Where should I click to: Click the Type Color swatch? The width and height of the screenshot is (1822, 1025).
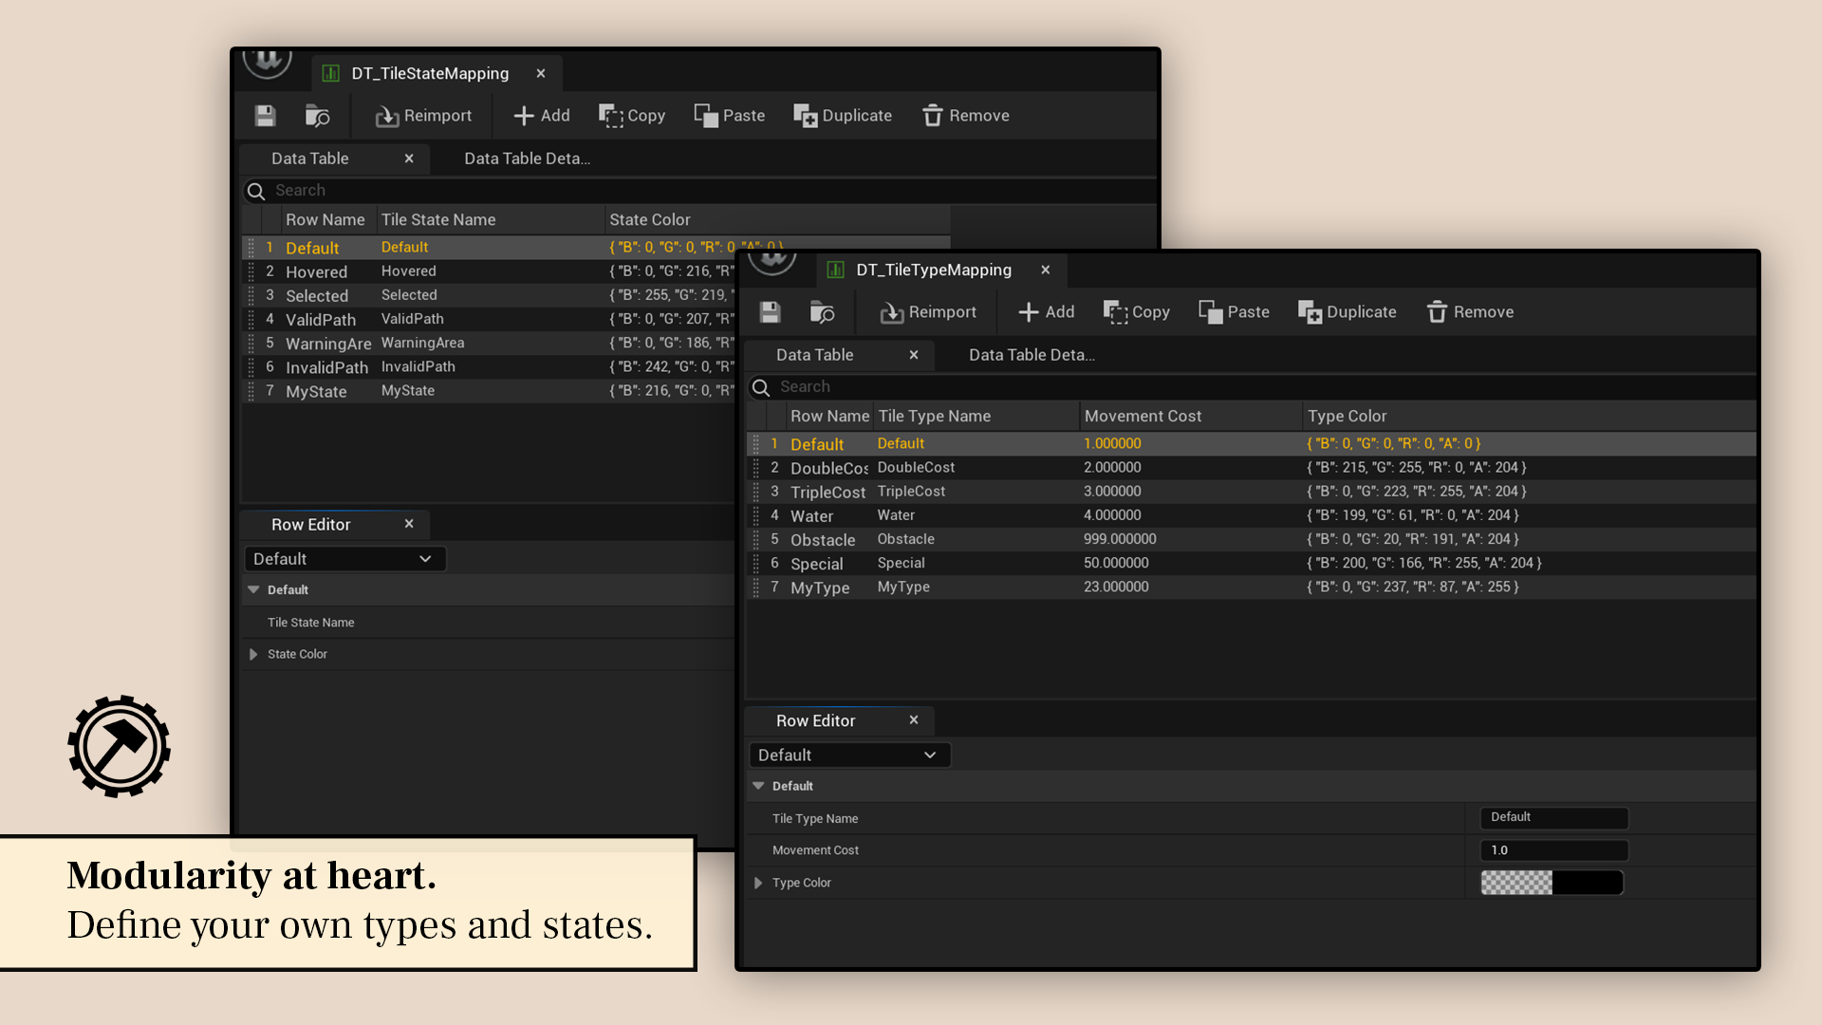1552,883
